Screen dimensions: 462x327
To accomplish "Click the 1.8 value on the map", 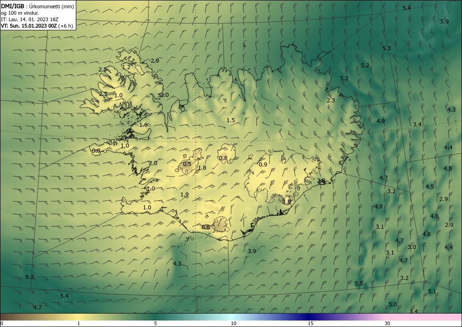I will click(202, 168).
